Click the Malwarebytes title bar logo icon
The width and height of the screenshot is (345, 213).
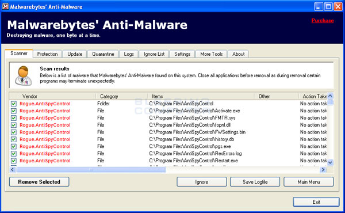coord(5,6)
